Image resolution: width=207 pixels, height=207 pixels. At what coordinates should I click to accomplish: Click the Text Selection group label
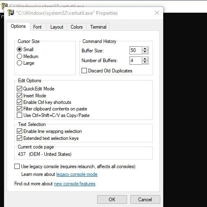pos(32,124)
